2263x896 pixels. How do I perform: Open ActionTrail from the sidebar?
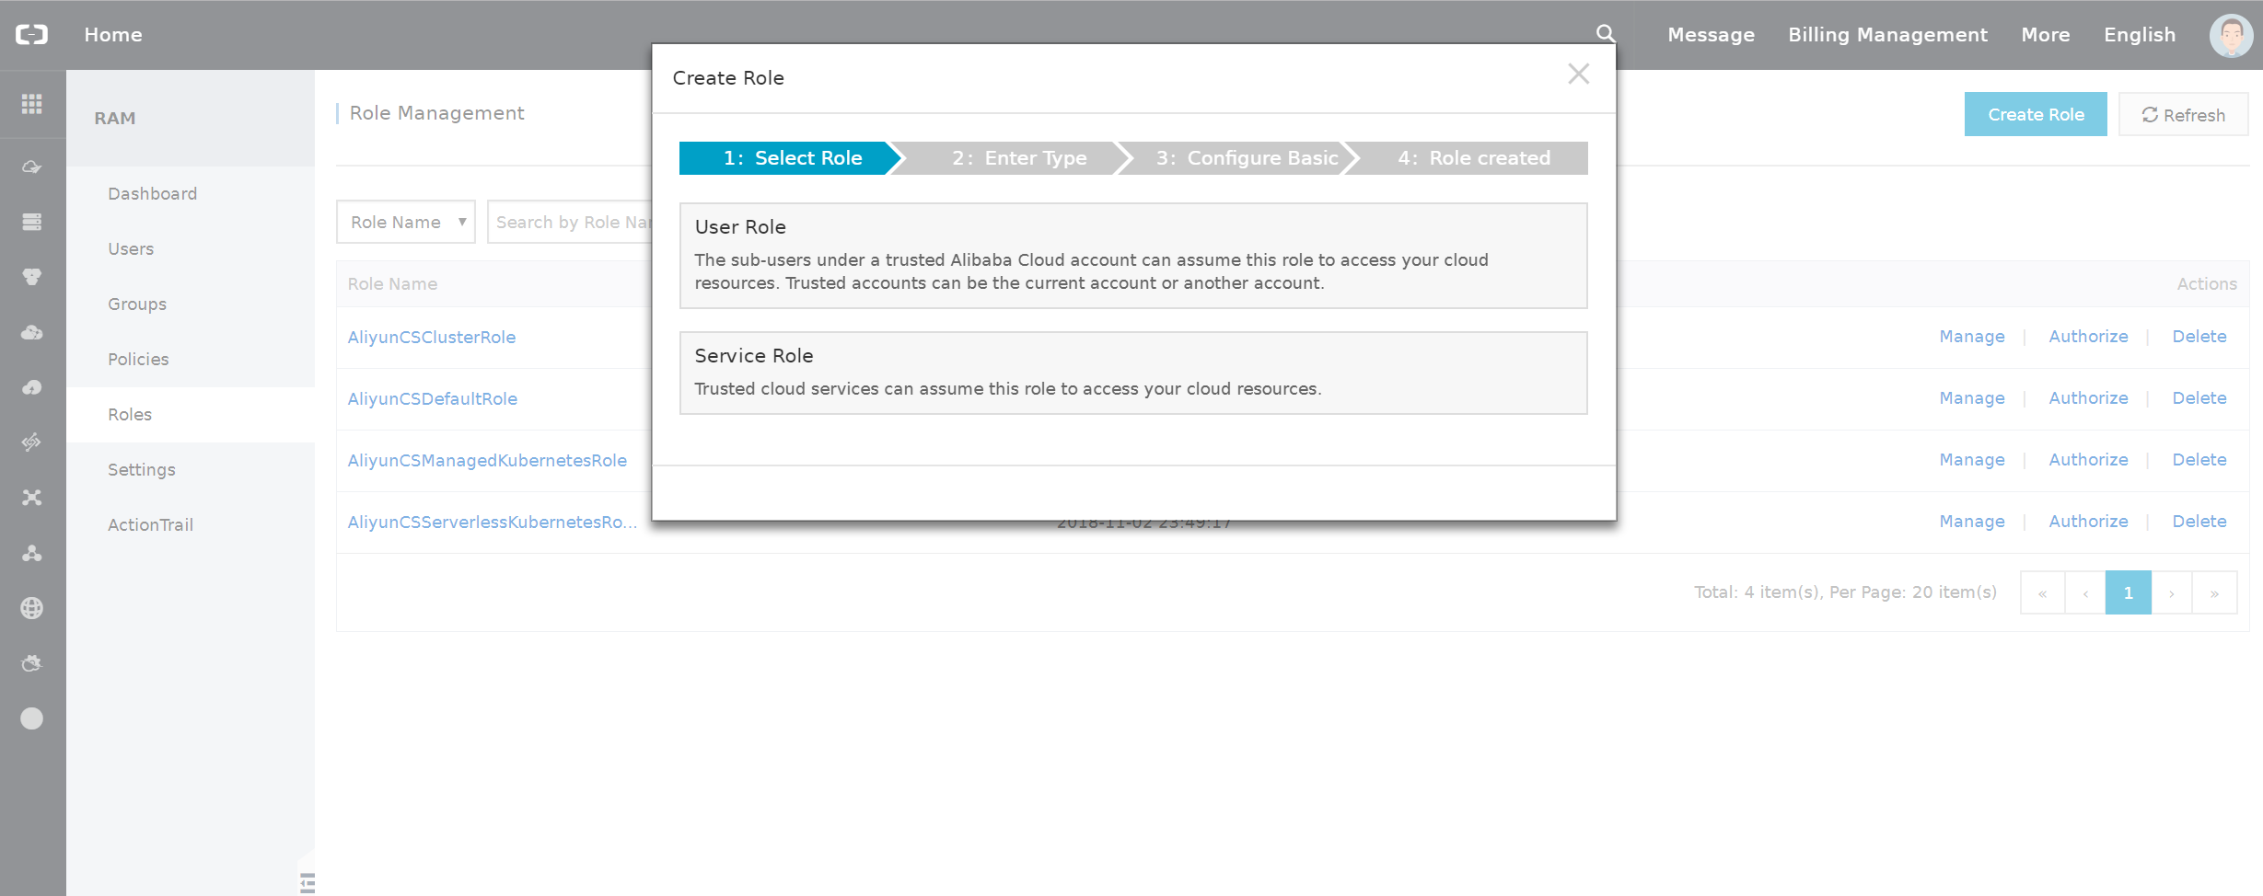(151, 525)
